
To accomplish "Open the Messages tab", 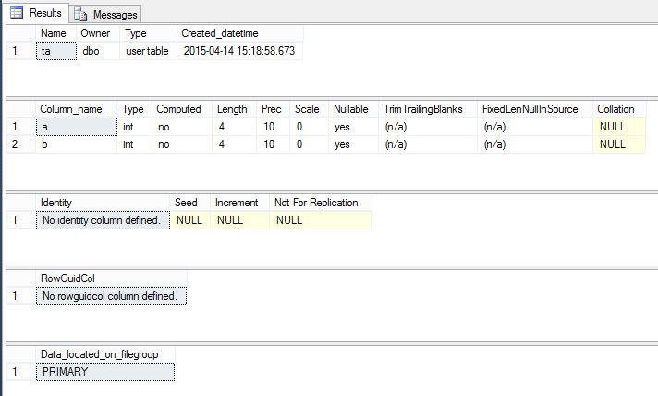I will pos(105,14).
